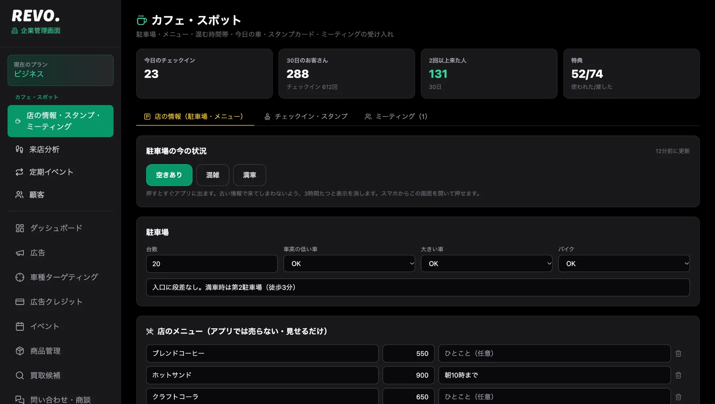
Task: Select 店の情報・スタンプ・ミーティング in the sidebar
Action: 60,121
